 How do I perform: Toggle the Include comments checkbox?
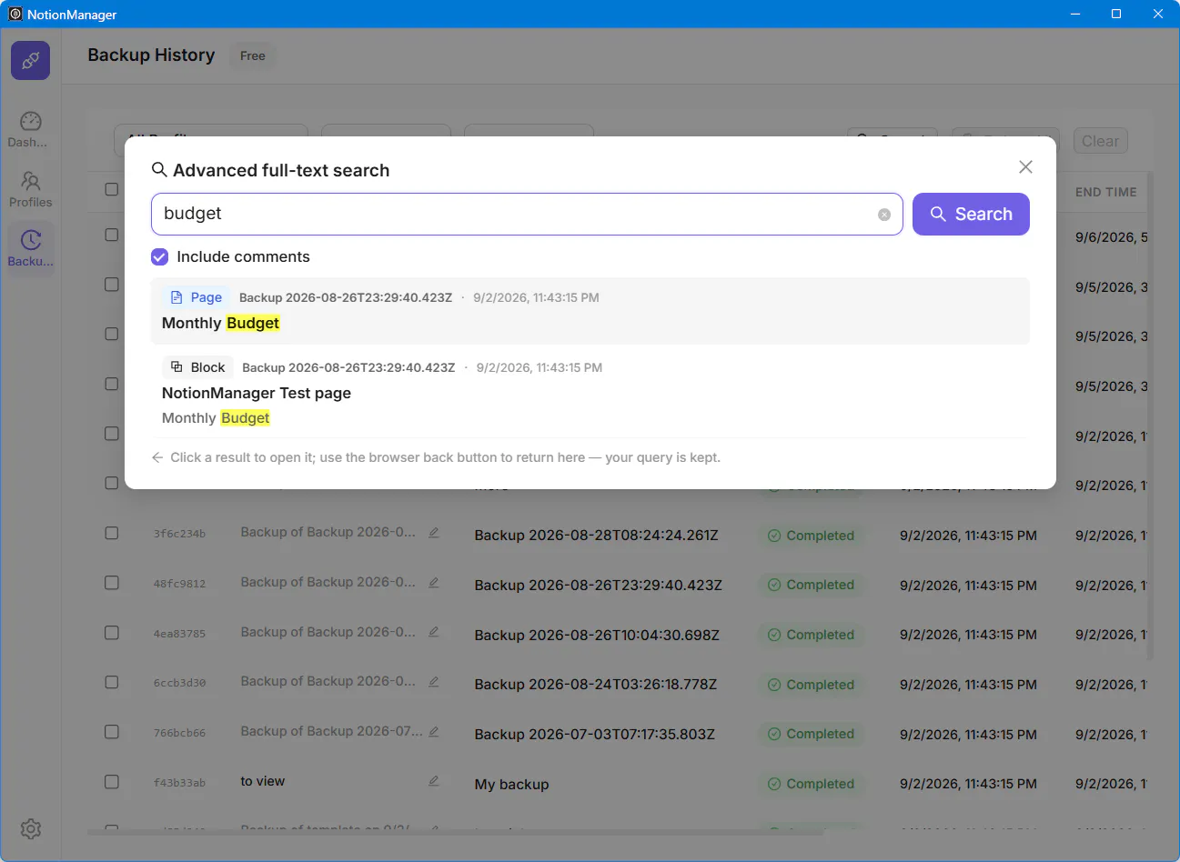pos(159,256)
